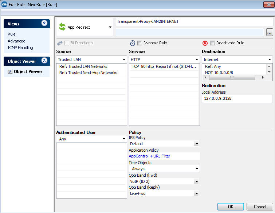Switch to the ICMP Handling view
Image resolution: width=275 pixels, height=213 pixels.
pyautogui.click(x=20, y=48)
